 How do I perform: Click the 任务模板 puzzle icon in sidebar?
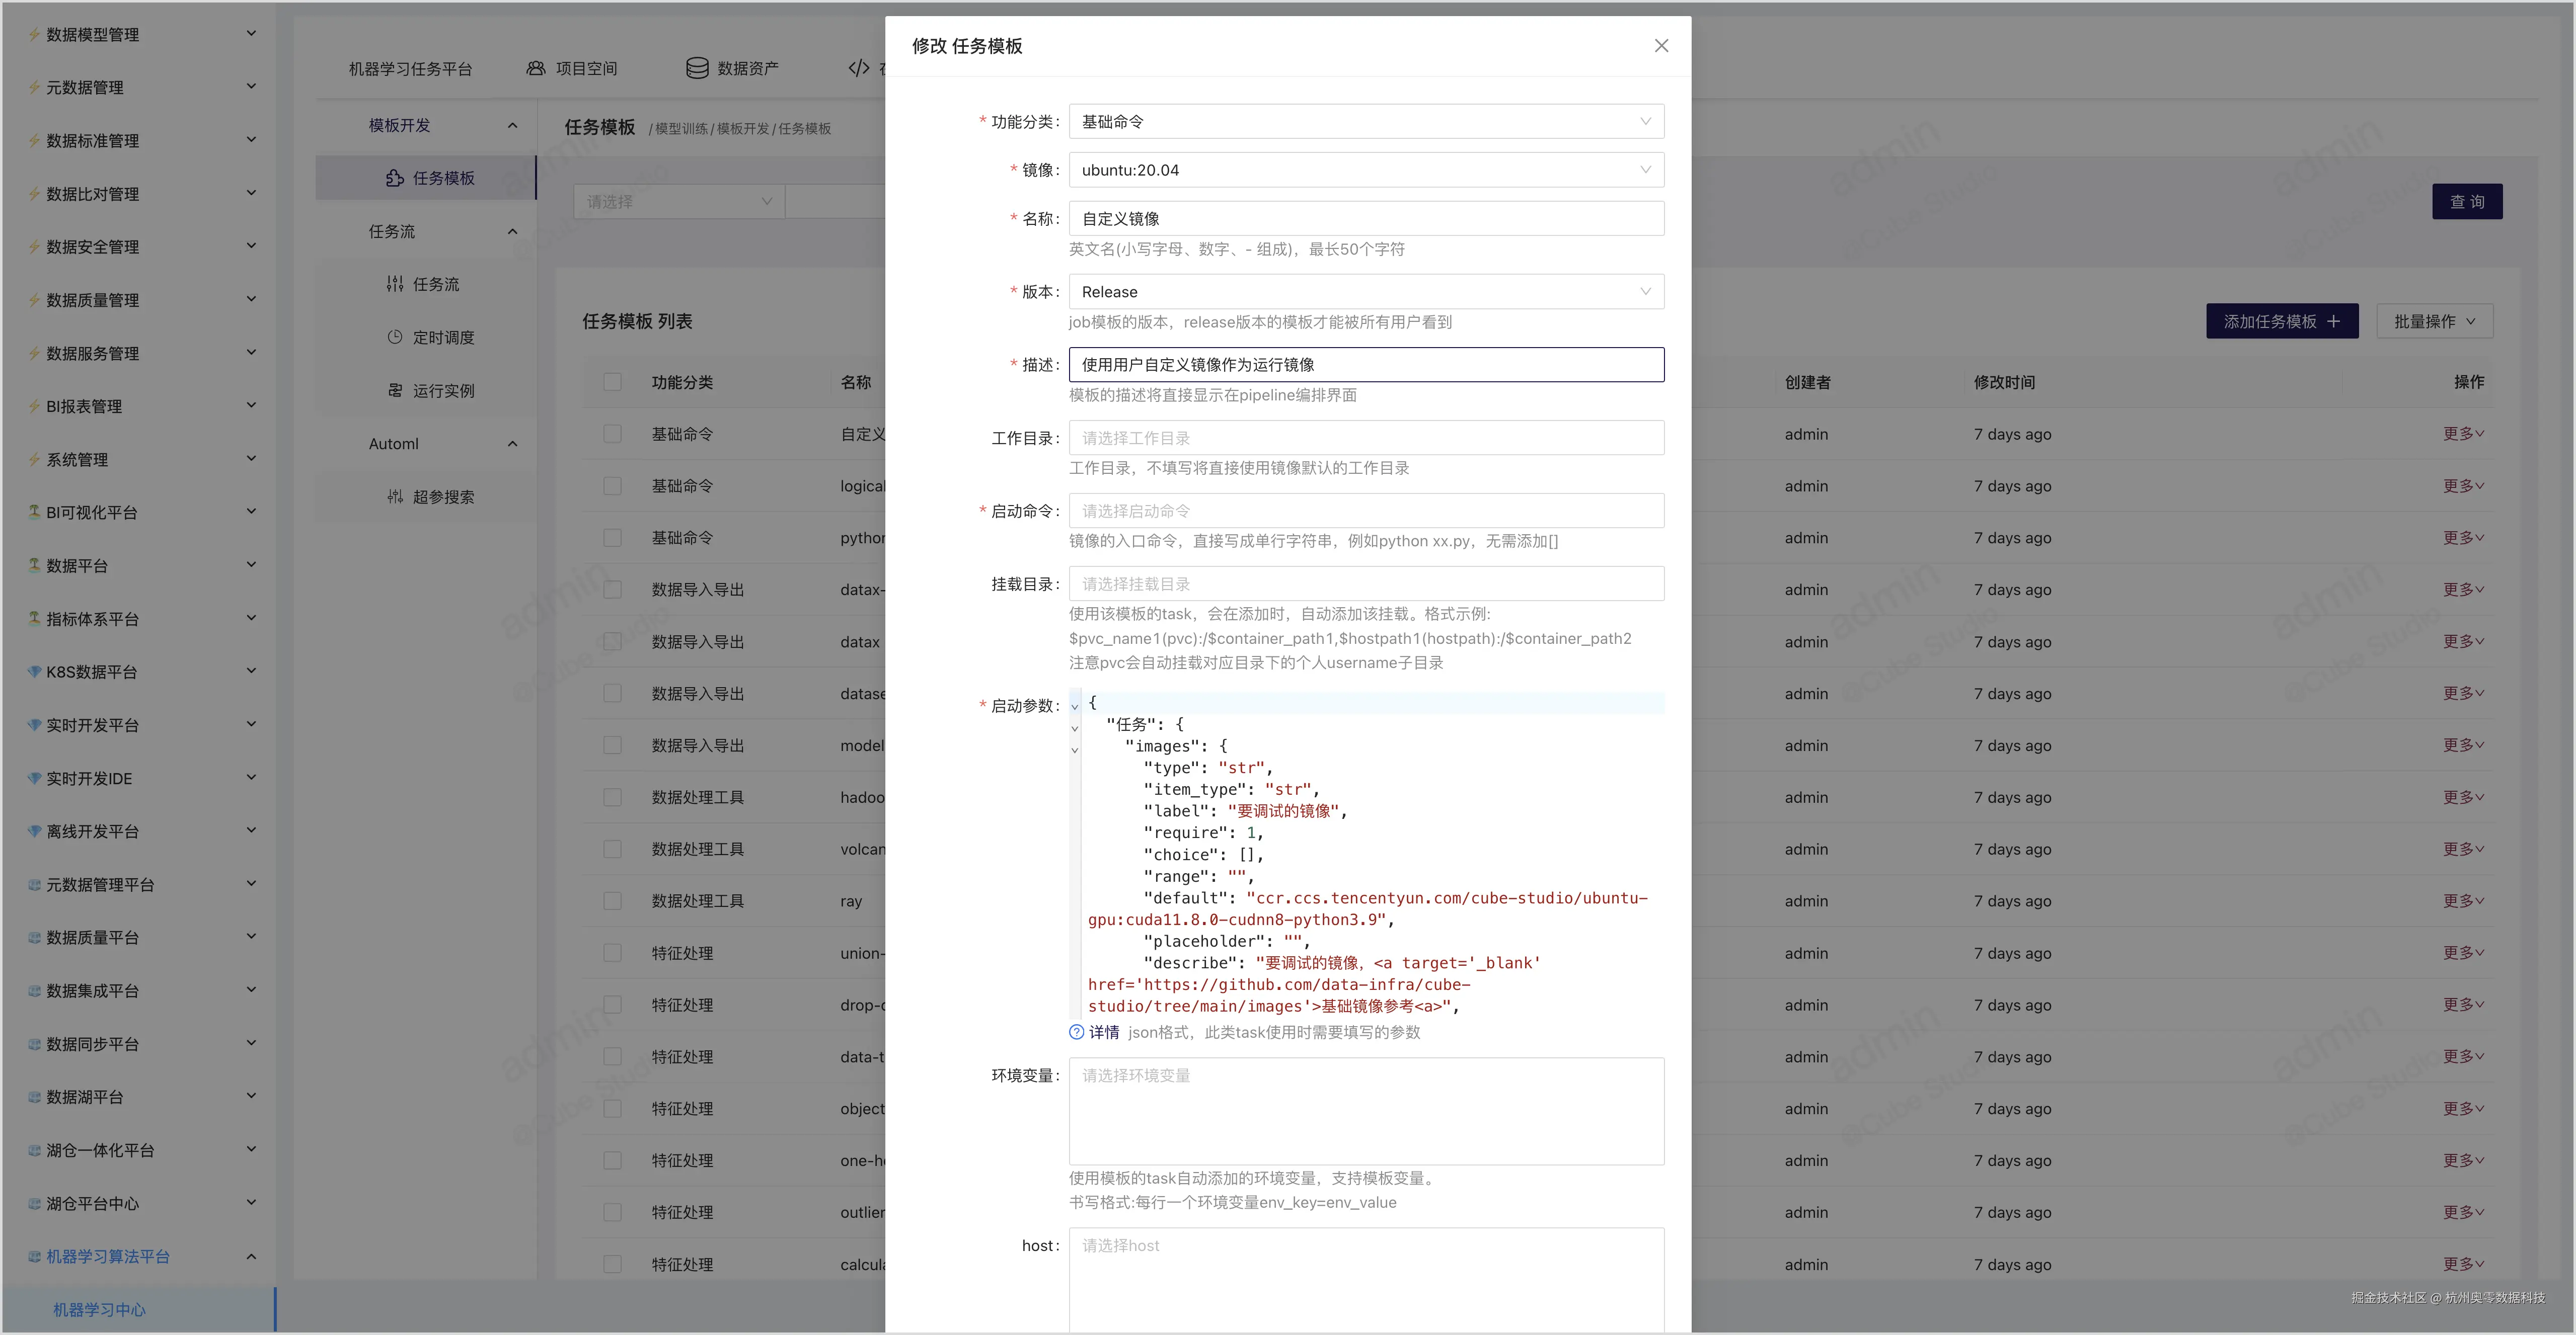tap(395, 178)
